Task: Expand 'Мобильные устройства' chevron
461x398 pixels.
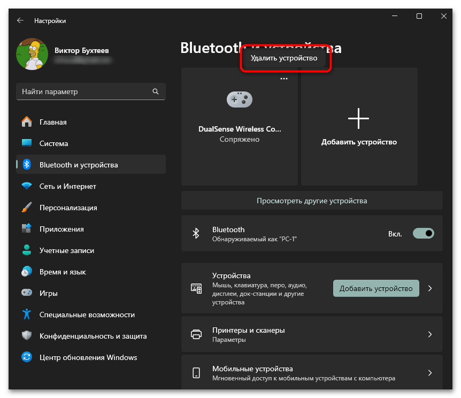Action: click(x=430, y=373)
